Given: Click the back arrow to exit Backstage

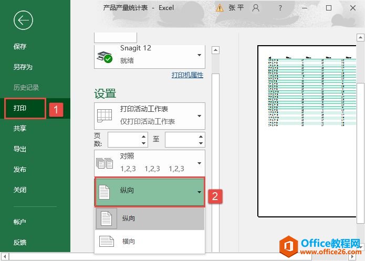Looking at the screenshot, I should click(x=23, y=20).
